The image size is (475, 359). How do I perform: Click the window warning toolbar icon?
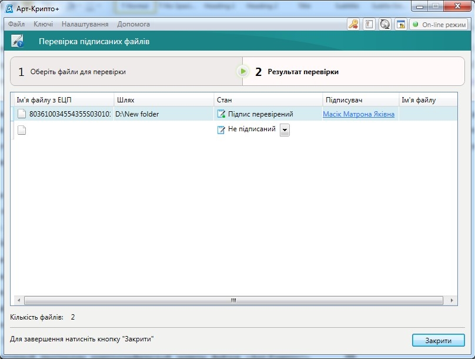click(400, 24)
